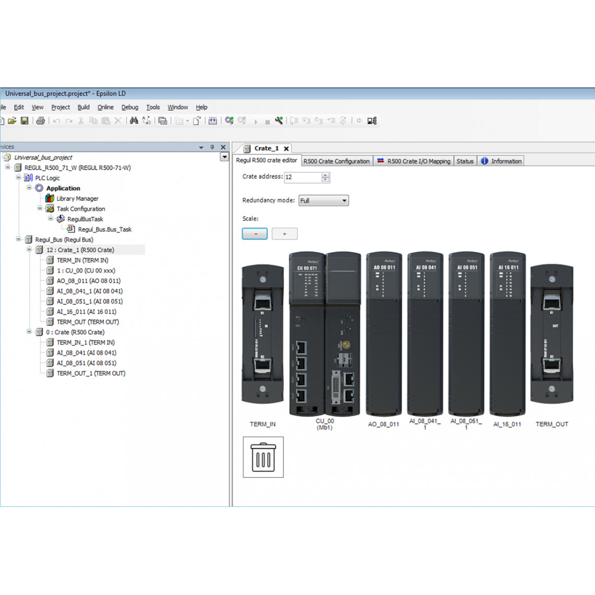
Task: Select the AI 08 051 module image
Action: coord(467,334)
